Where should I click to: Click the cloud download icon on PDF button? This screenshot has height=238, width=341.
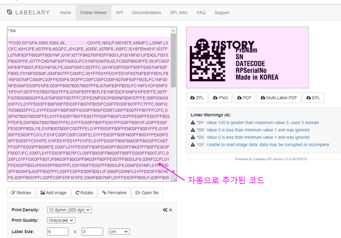click(239, 98)
